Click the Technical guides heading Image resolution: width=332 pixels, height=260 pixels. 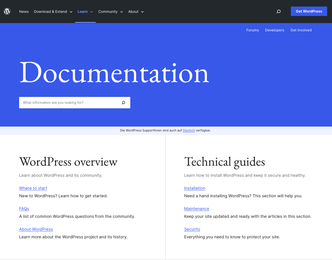click(x=225, y=162)
